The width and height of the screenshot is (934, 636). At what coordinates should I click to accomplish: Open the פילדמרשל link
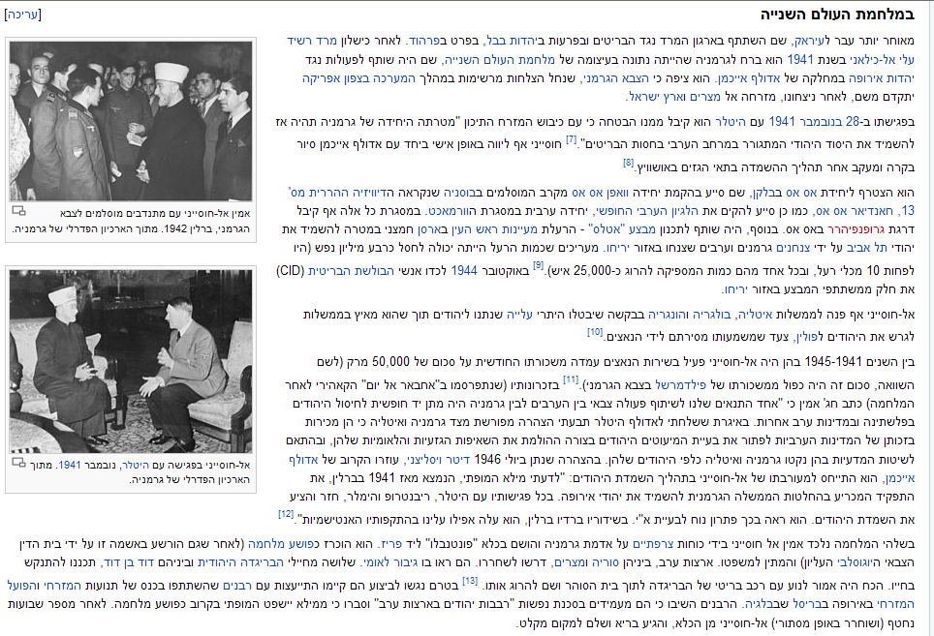(680, 385)
